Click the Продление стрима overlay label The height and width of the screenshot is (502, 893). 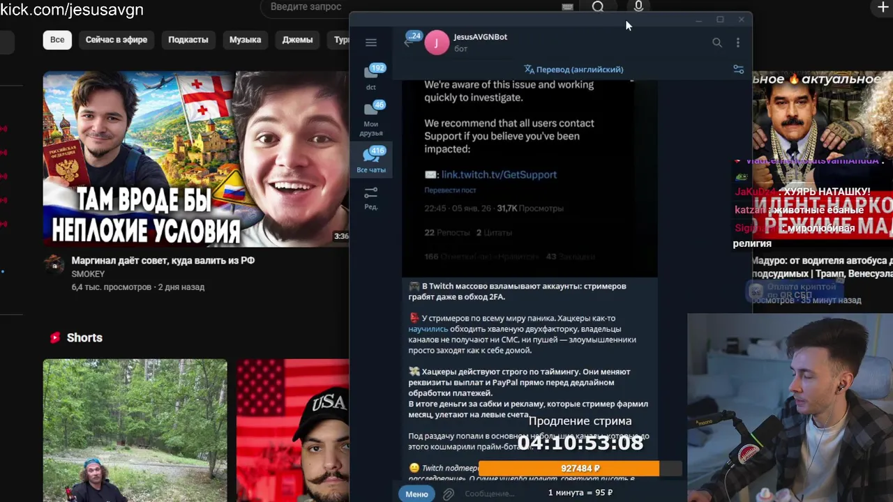[580, 421]
